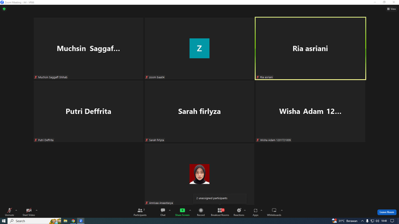The width and height of the screenshot is (399, 224).
Task: Click the '2 unassigned participants' tooltip
Action: (220, 198)
